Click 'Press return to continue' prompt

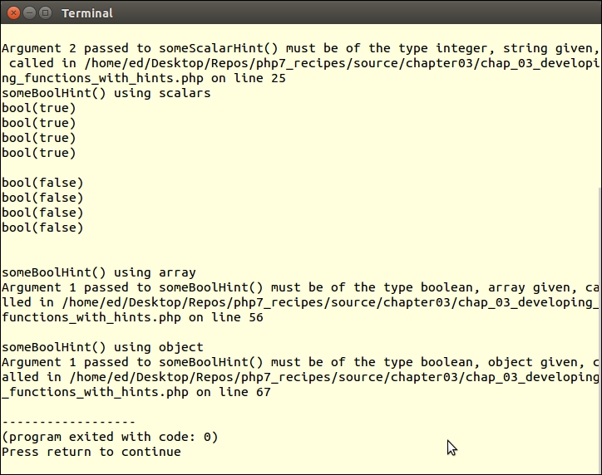click(91, 452)
